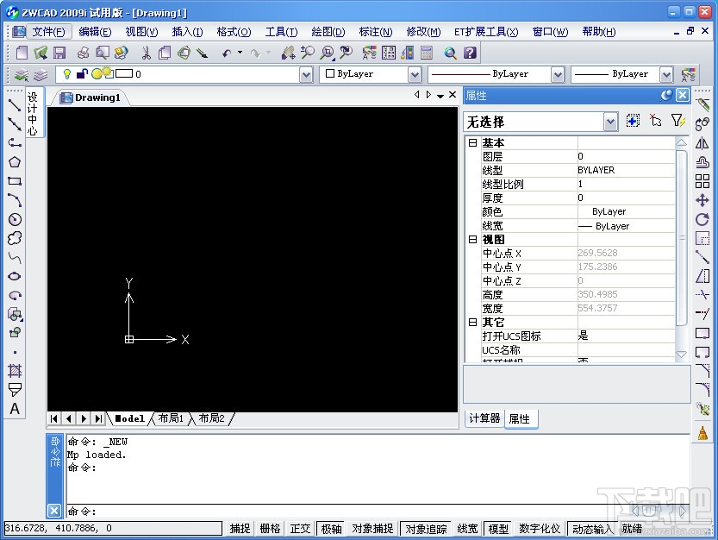Toggle 栅格 grid display

(x=270, y=529)
